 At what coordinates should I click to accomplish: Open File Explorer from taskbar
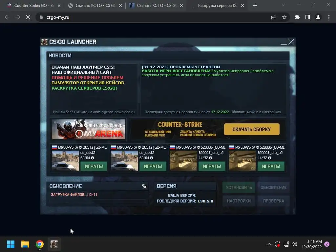[x=25, y=244]
